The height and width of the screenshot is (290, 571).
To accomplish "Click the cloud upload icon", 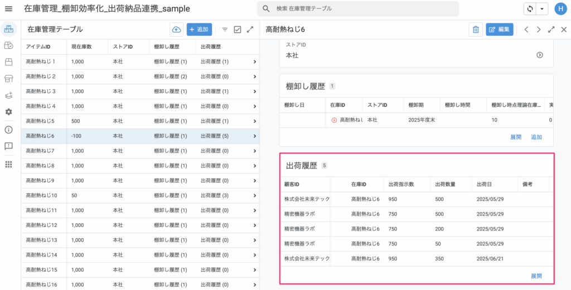I will click(177, 30).
